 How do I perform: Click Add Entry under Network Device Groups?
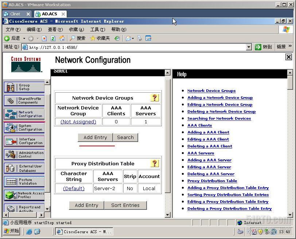[95, 137]
